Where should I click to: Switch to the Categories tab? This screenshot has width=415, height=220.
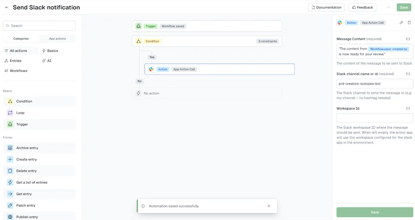coord(21,38)
